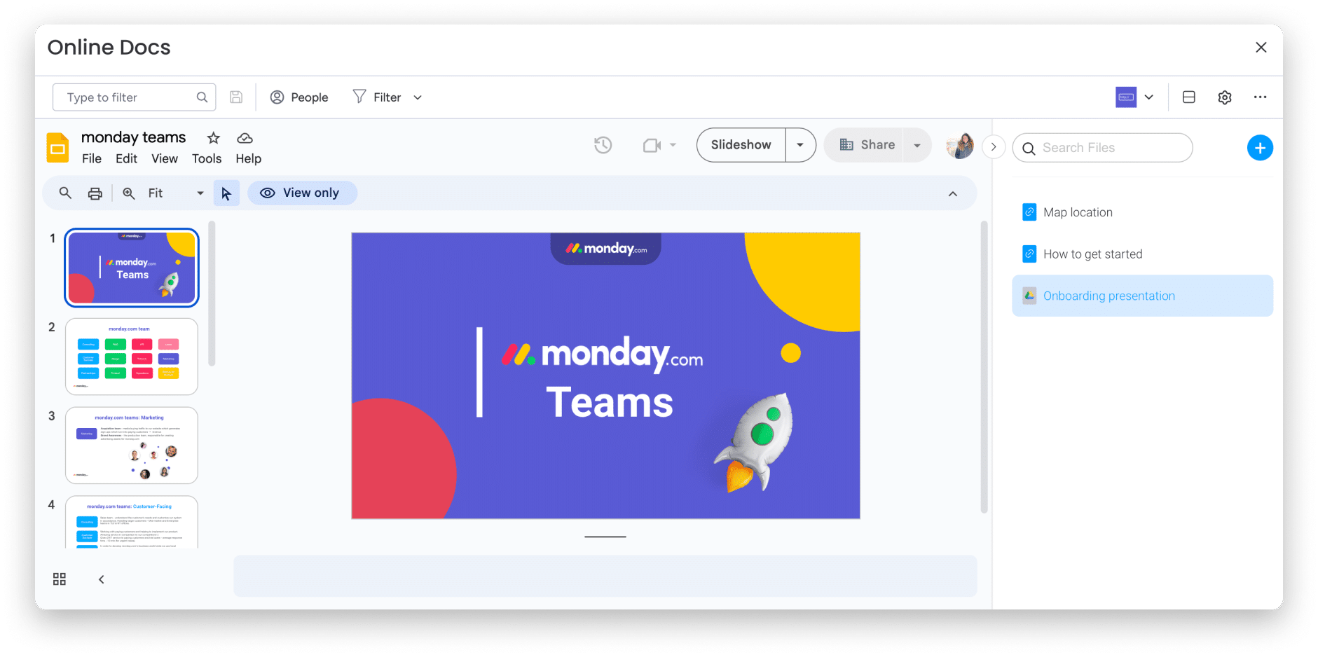Image resolution: width=1318 pixels, height=655 pixels.
Task: Click the search menus magnifier icon
Action: click(x=65, y=193)
